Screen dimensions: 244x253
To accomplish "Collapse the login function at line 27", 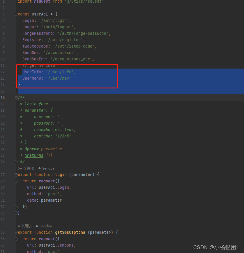I will click(x=16, y=174).
